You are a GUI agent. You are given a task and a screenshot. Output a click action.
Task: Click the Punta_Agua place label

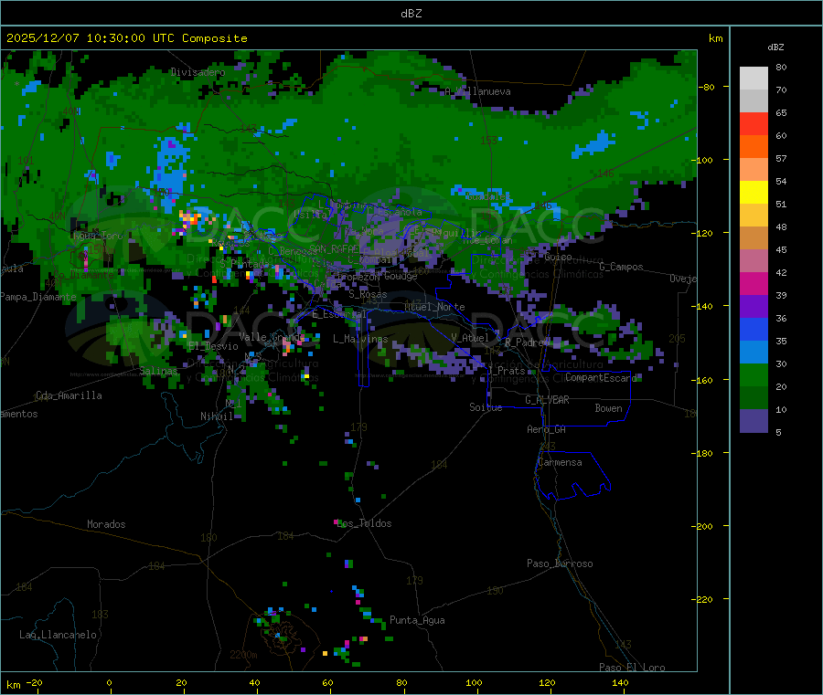click(417, 621)
